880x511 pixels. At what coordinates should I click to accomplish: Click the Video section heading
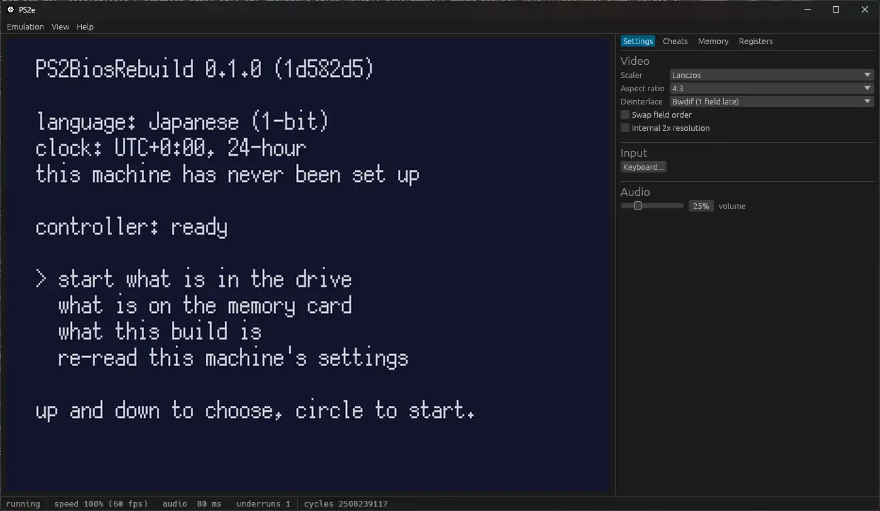[635, 61]
